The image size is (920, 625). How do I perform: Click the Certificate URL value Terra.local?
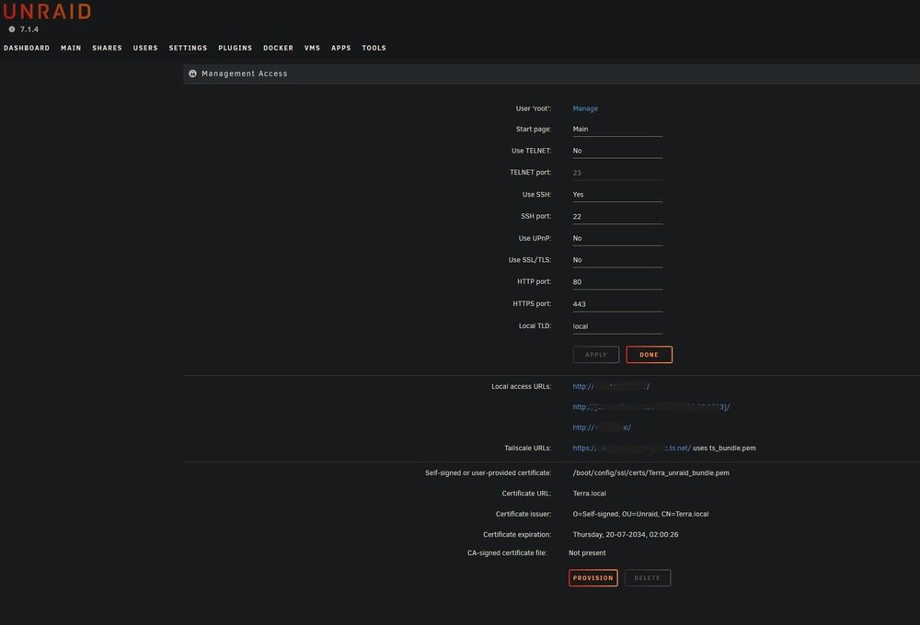tap(589, 494)
